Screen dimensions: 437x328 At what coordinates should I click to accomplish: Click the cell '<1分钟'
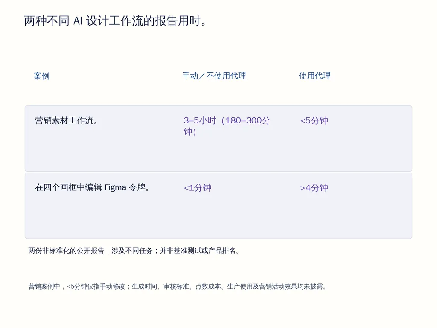pos(197,188)
